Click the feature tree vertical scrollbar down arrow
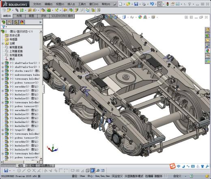The height and width of the screenshot is (179, 211). (x=41, y=158)
